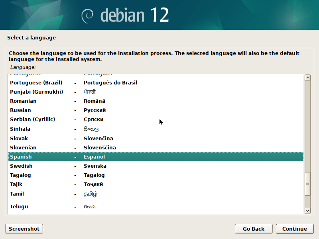Select Portuguese (Brazil) language row
319x239 pixels.
point(156,83)
